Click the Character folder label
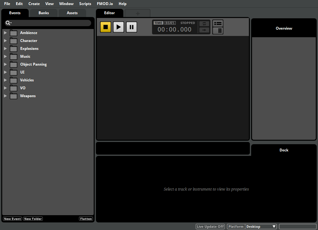 pos(29,41)
